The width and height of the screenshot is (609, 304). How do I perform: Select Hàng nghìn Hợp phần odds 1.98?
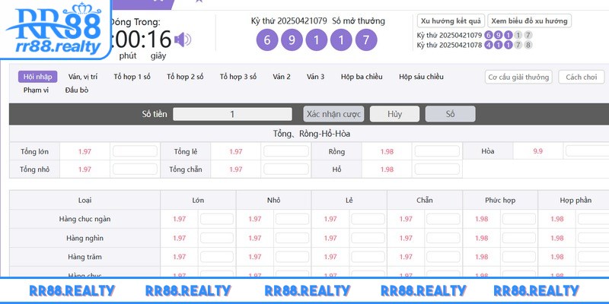pyautogui.click(x=557, y=238)
